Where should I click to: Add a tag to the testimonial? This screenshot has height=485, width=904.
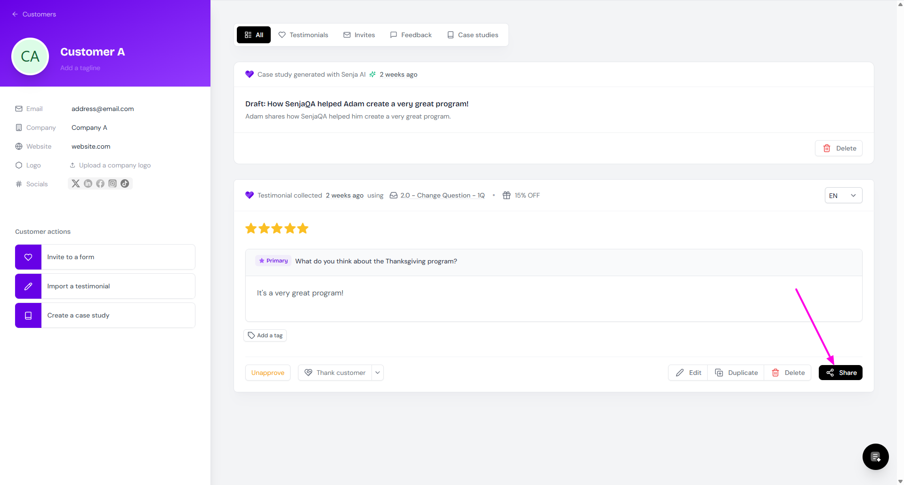pos(266,335)
